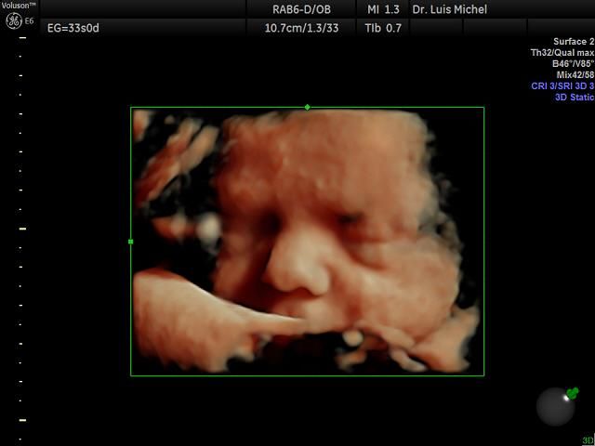The width and height of the screenshot is (595, 446).
Task: Click the 3D Static mode label
Action: click(x=573, y=97)
